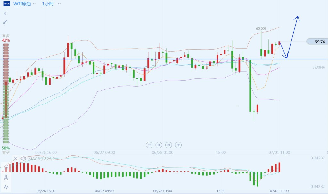Expand the WTI原油 symbol dropdown

(x=34, y=4)
